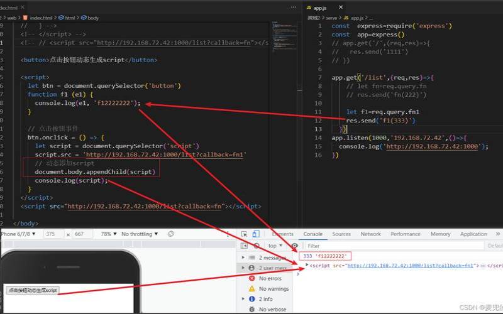Focus the console Filter input
The image size is (503, 314).
click(394, 246)
